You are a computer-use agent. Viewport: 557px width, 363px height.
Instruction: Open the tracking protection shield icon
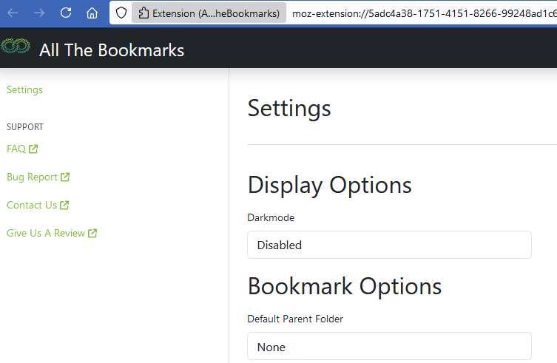[x=121, y=13]
